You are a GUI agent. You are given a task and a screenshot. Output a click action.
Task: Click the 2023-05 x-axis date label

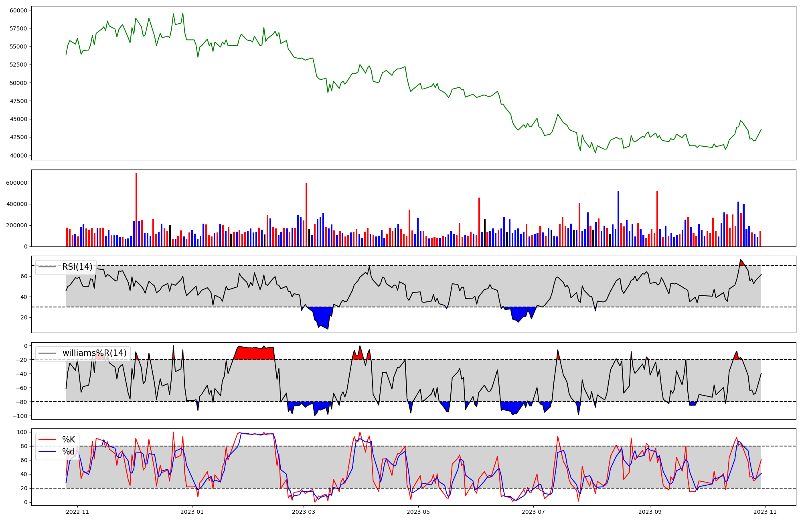419,512
